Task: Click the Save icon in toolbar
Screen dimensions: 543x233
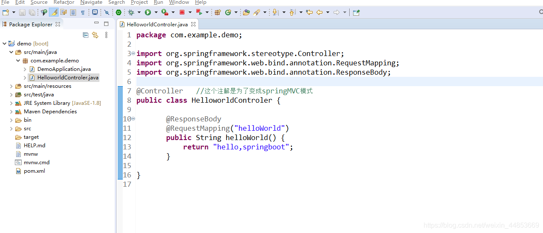Action: tap(22, 12)
